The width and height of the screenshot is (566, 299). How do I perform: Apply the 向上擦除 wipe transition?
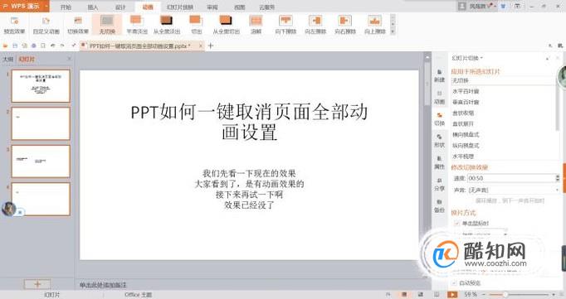pyautogui.click(x=374, y=25)
